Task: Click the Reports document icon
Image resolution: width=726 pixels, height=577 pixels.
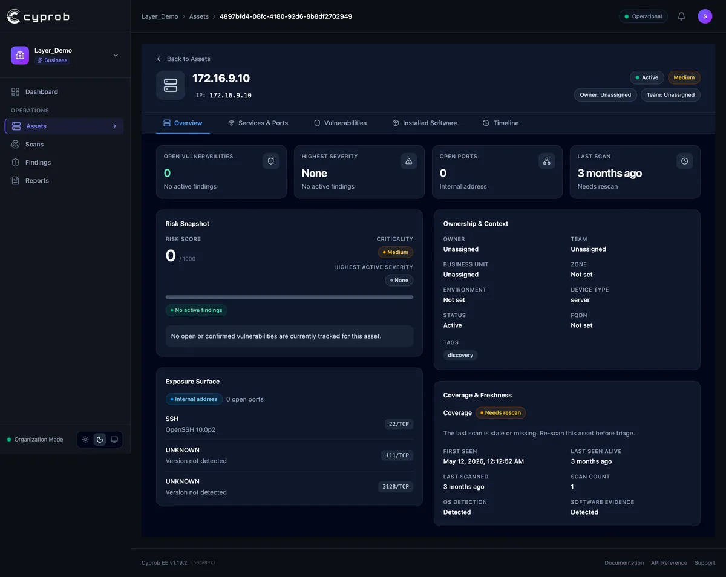Action: [x=16, y=181]
